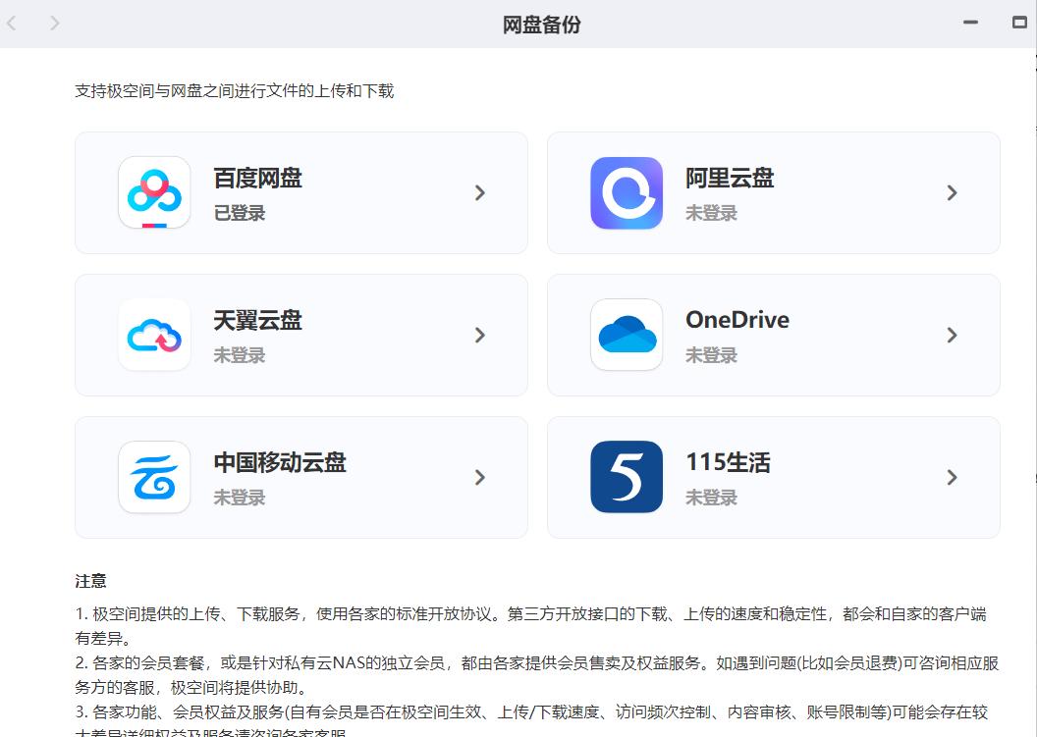Click the 中国移动云盘 title text
This screenshot has width=1037, height=737.
[x=280, y=462]
